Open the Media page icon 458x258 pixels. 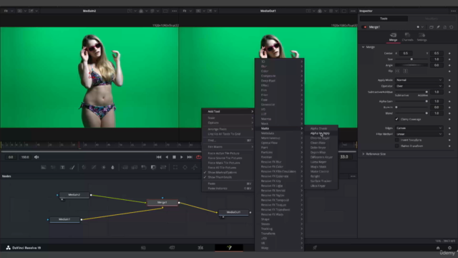143,248
